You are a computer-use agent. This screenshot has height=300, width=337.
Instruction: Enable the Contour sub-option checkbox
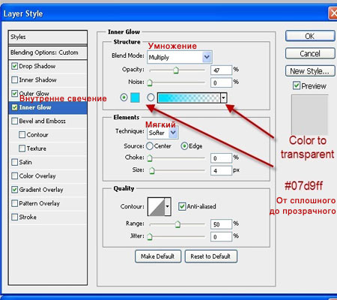(x=22, y=135)
